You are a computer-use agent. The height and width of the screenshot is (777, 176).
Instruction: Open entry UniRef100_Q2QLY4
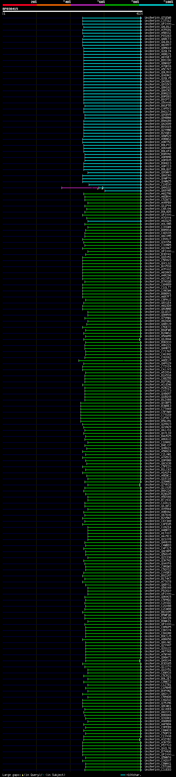tap(158, 51)
